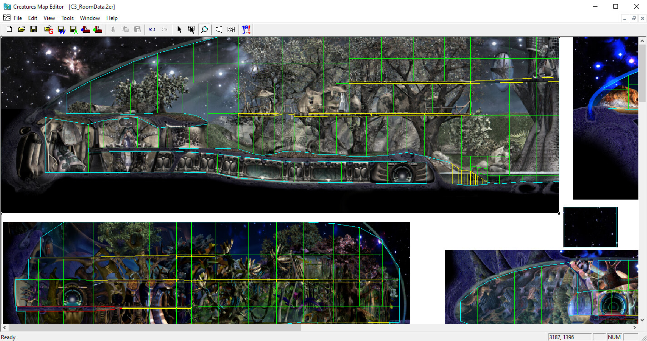Restore the C3_RoomData child window
This screenshot has height=341, width=647.
pos(633,18)
